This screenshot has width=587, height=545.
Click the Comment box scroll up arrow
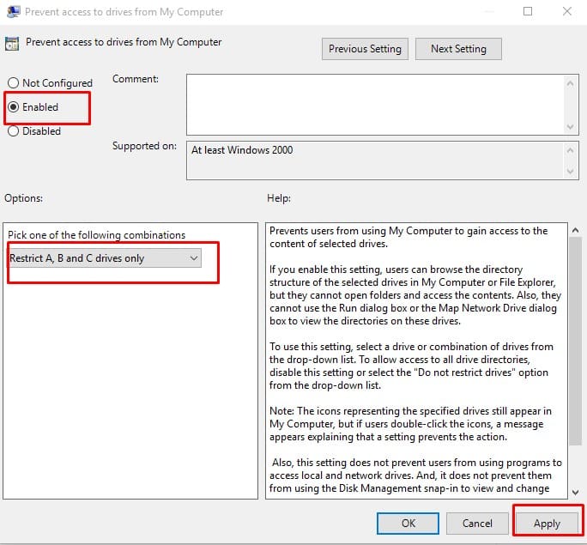570,83
